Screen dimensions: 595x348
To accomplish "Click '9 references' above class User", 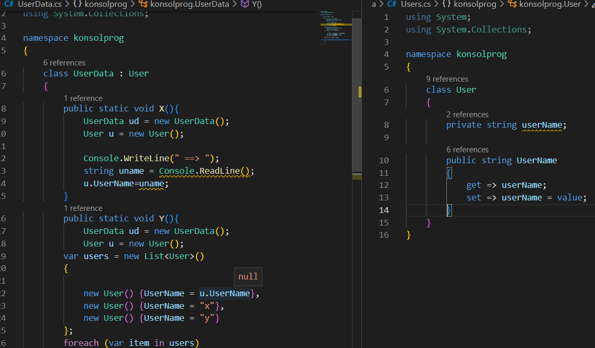I will coord(447,79).
